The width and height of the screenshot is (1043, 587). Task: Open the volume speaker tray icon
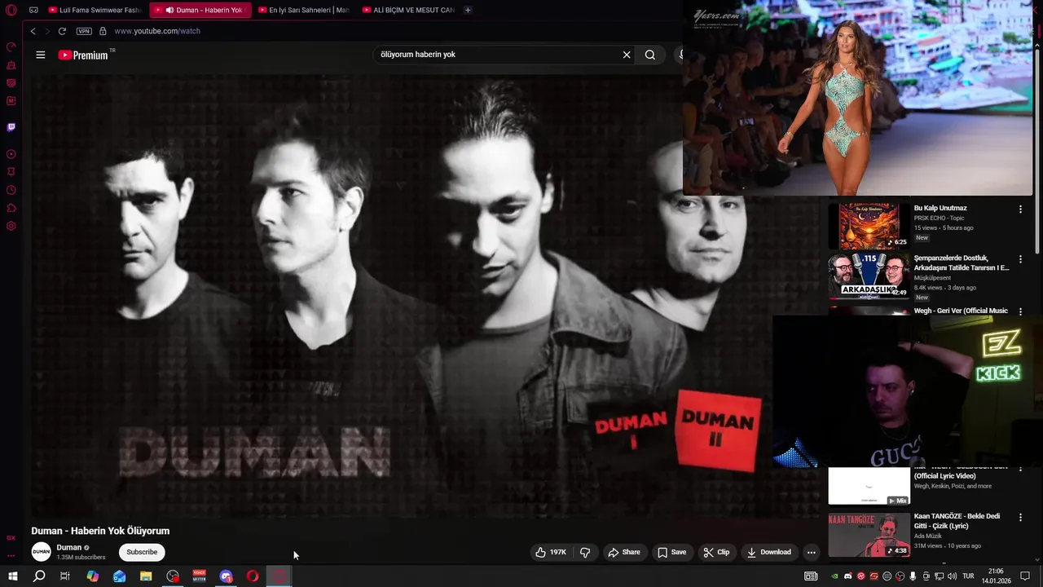[x=952, y=576]
